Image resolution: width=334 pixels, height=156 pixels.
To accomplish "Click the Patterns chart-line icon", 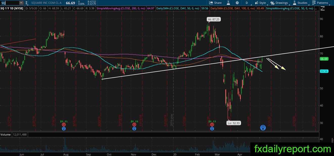I will [314, 3].
